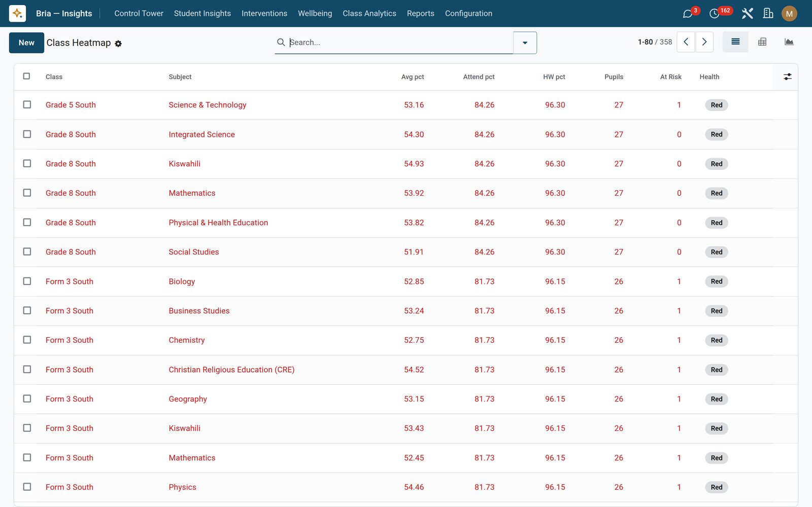Open the Configuration menu
Screen dimensions: 812x507
468,14
